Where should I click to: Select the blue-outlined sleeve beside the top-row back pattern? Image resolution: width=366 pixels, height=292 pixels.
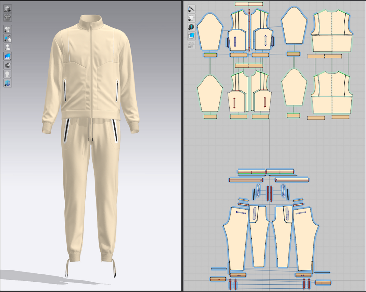coord(294,26)
